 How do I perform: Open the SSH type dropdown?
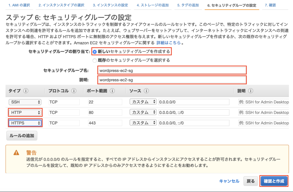point(25,102)
